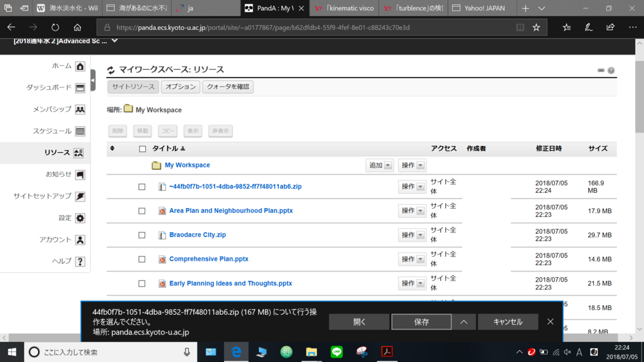Open the 設定 gear icon in sidebar
The image size is (644, 362).
tap(80, 218)
